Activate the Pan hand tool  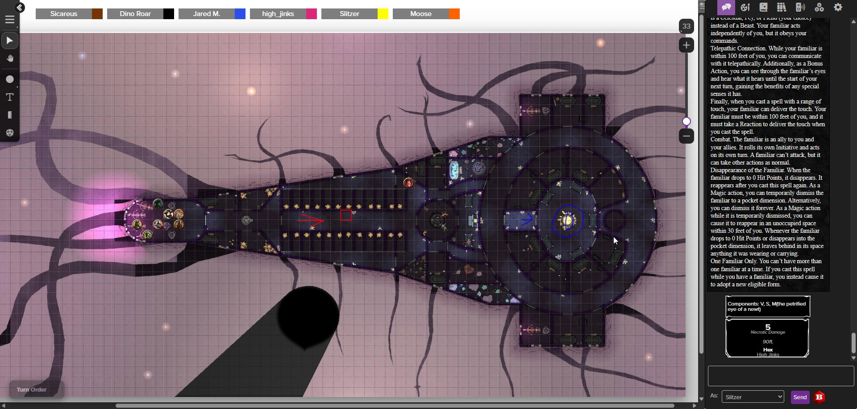pos(9,59)
